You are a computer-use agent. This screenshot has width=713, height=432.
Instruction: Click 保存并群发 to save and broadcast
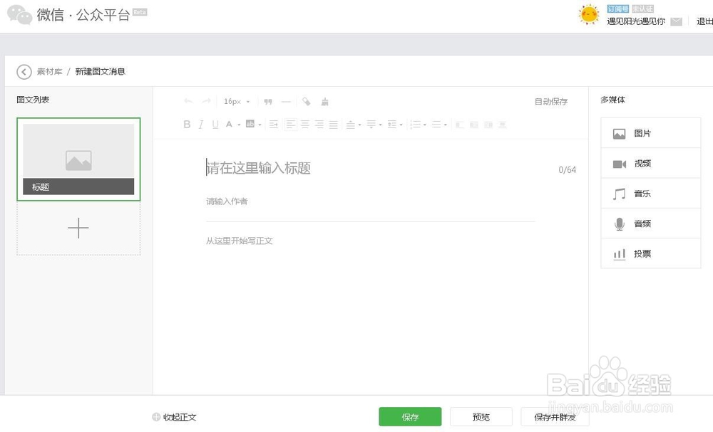point(554,416)
